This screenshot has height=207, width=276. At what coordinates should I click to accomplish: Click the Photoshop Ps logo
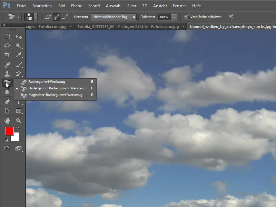pyautogui.click(x=7, y=5)
